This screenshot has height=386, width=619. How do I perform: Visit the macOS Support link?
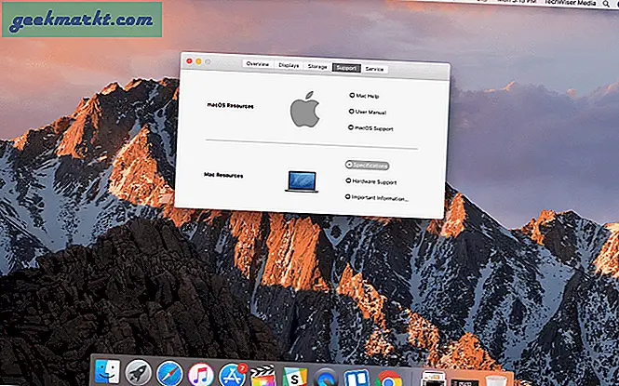(370, 128)
